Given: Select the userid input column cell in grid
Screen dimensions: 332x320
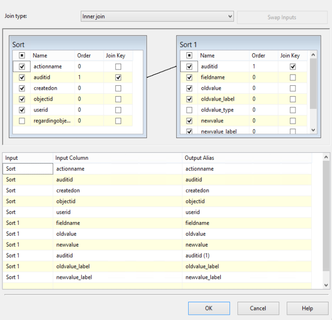Looking at the screenshot, I should pyautogui.click(x=118, y=212).
